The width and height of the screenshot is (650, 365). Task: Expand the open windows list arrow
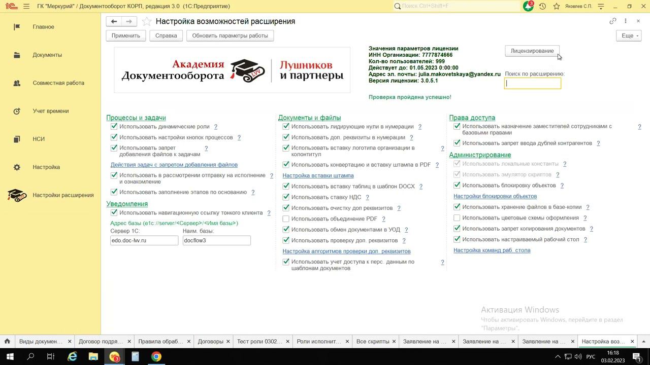point(643,341)
